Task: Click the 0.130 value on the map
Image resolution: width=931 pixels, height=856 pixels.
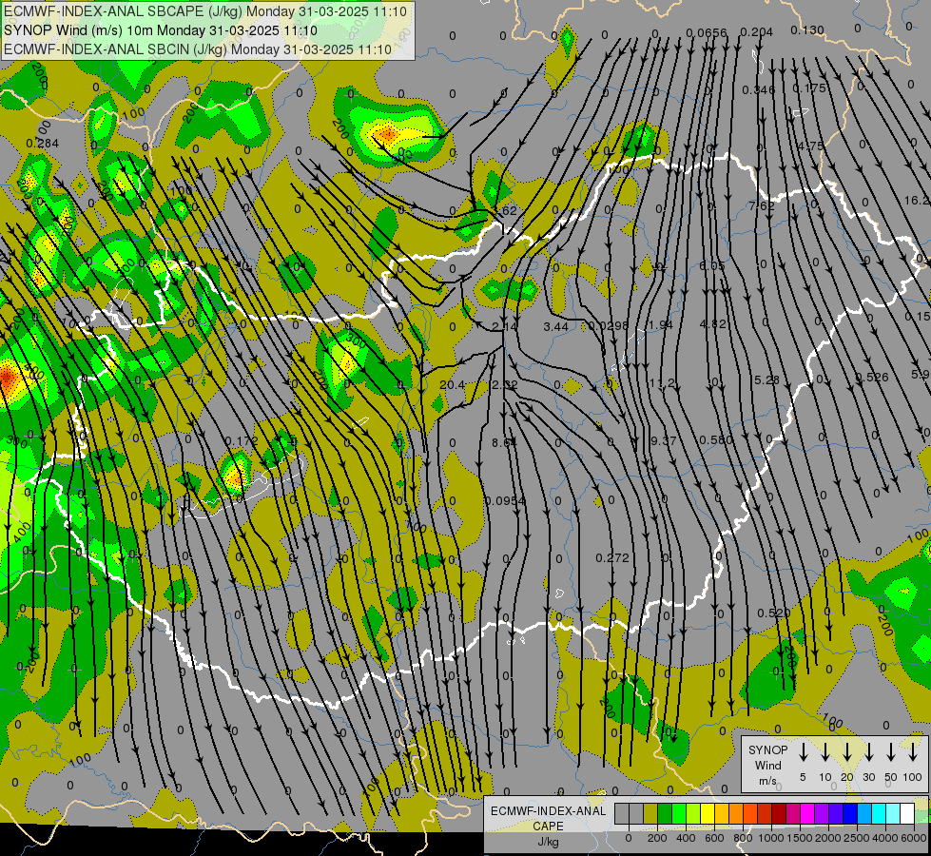Action: tap(807, 29)
